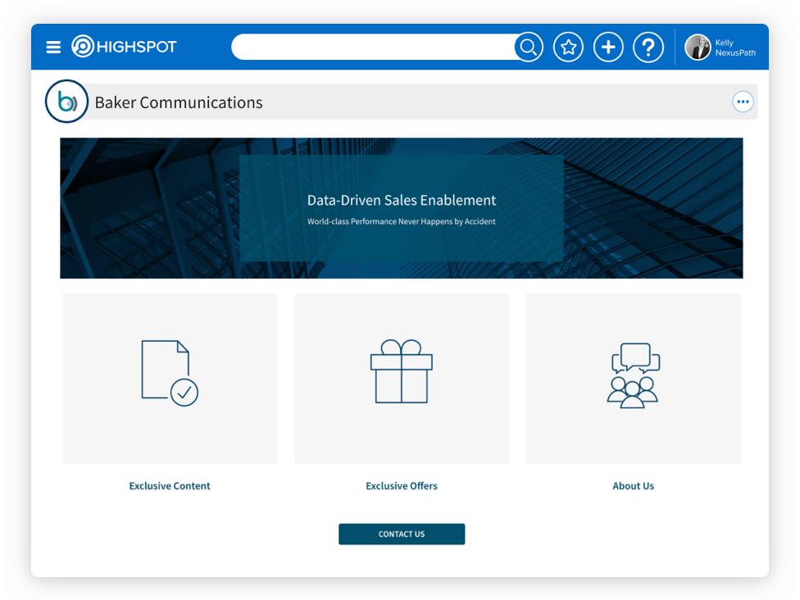Click the Exclusive Offers link

pos(402,486)
